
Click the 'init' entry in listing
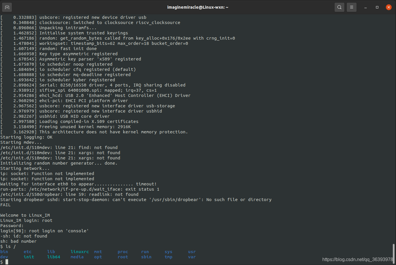29,257
